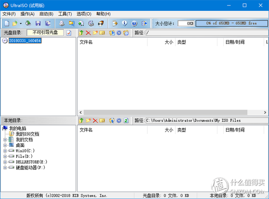
Task: Click the Up folder icon in local pane
Action: [81, 120]
